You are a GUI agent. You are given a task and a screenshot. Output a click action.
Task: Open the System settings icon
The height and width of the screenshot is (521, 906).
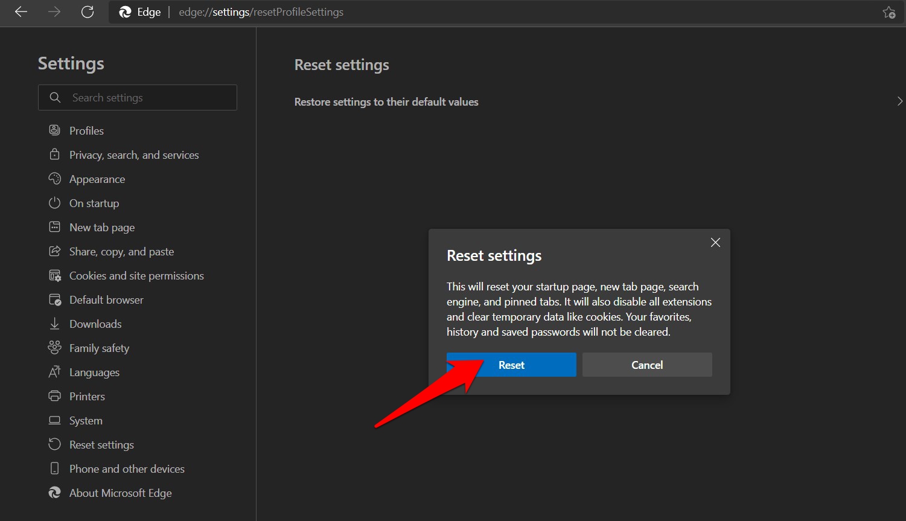[x=54, y=420]
